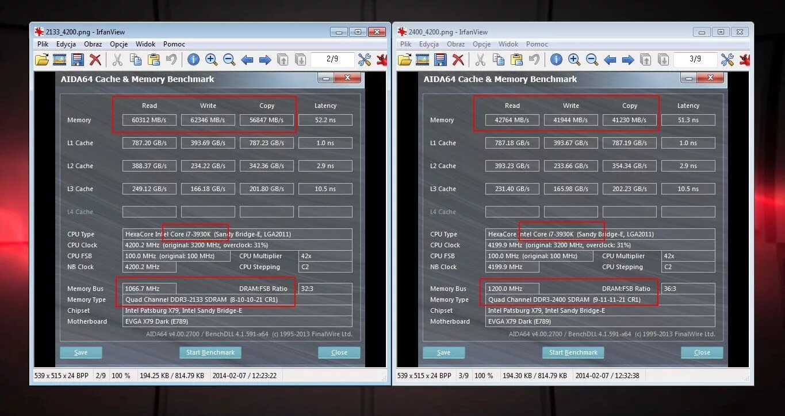
Task: Settings tools icon in 2133_4200.png window
Action: [365, 60]
